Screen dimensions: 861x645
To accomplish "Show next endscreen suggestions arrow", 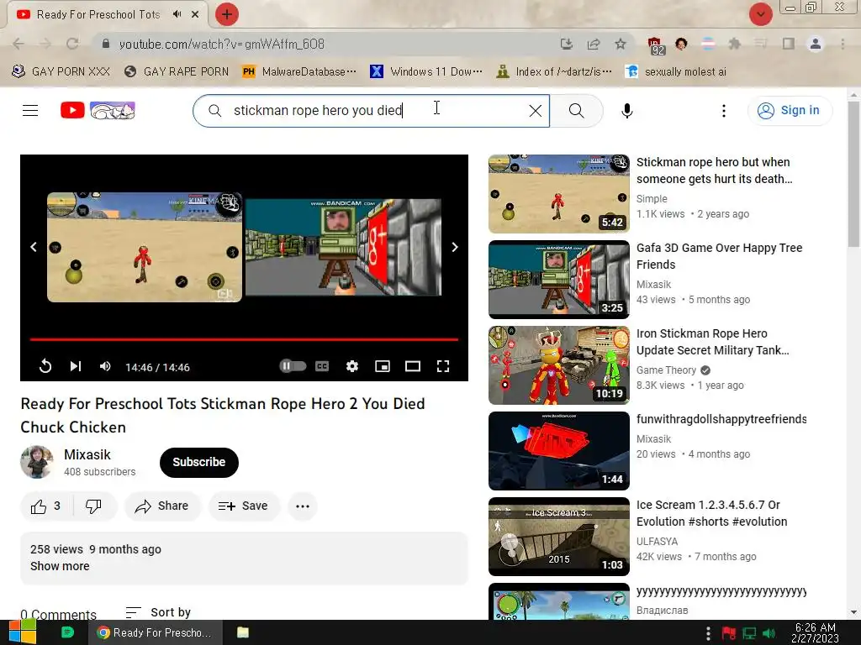I will click(455, 247).
